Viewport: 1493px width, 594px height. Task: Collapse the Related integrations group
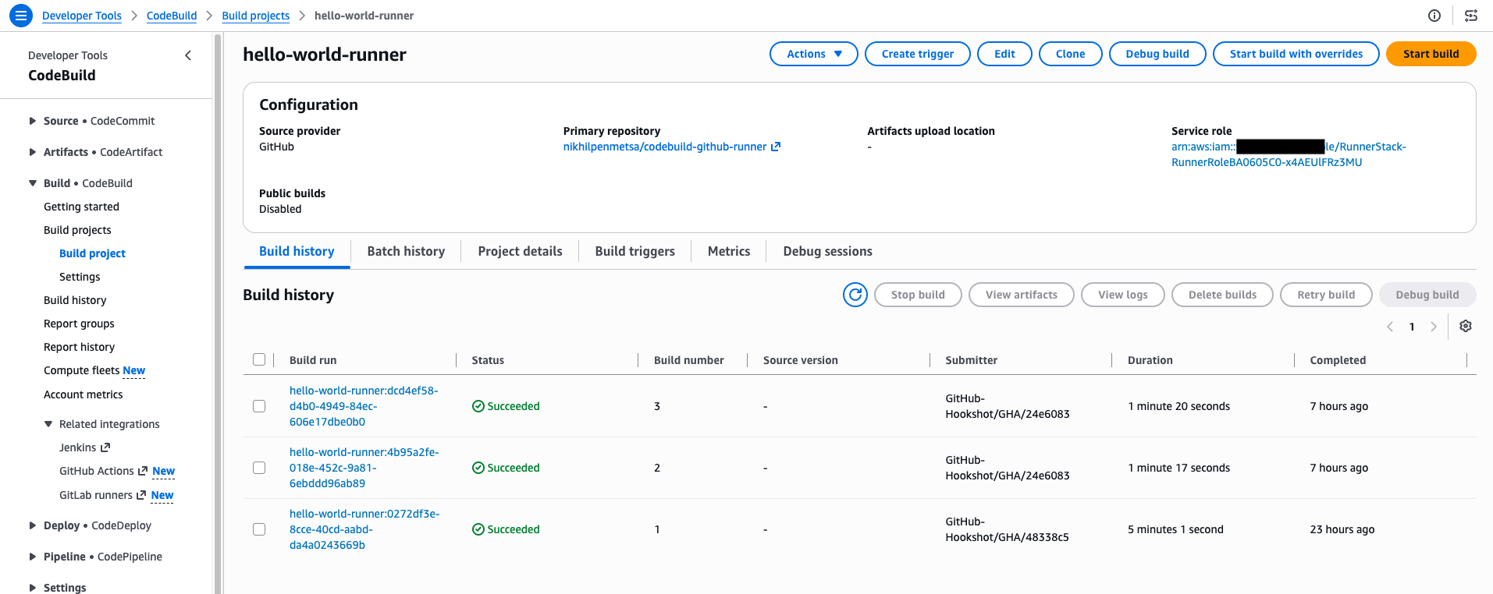[48, 424]
